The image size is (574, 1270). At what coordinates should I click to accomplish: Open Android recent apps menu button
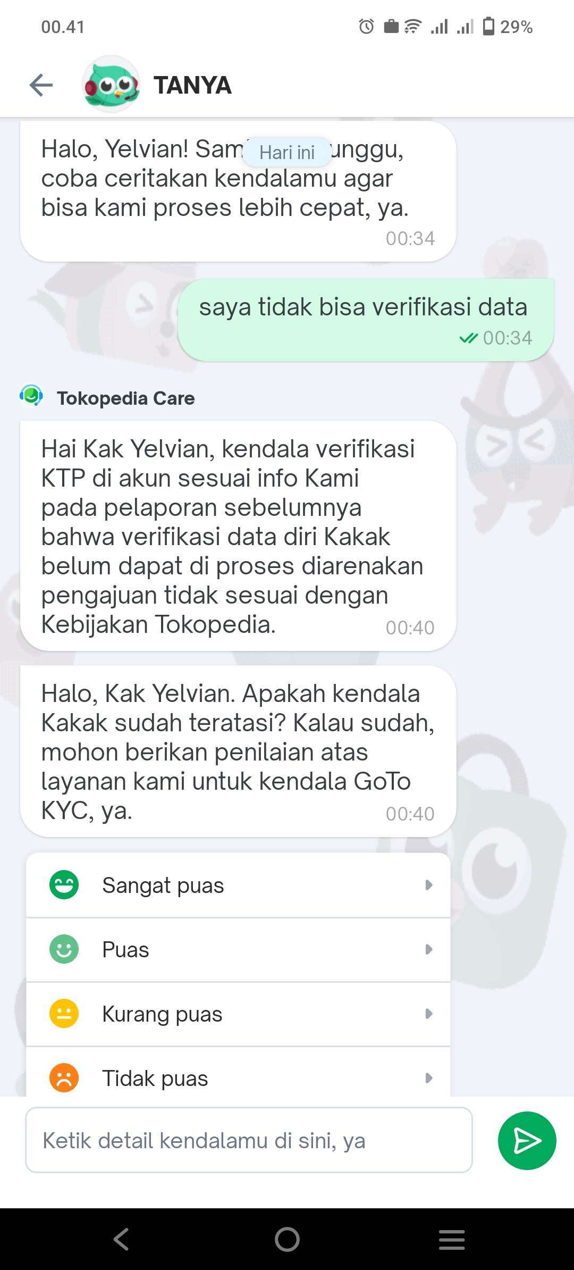click(452, 1239)
